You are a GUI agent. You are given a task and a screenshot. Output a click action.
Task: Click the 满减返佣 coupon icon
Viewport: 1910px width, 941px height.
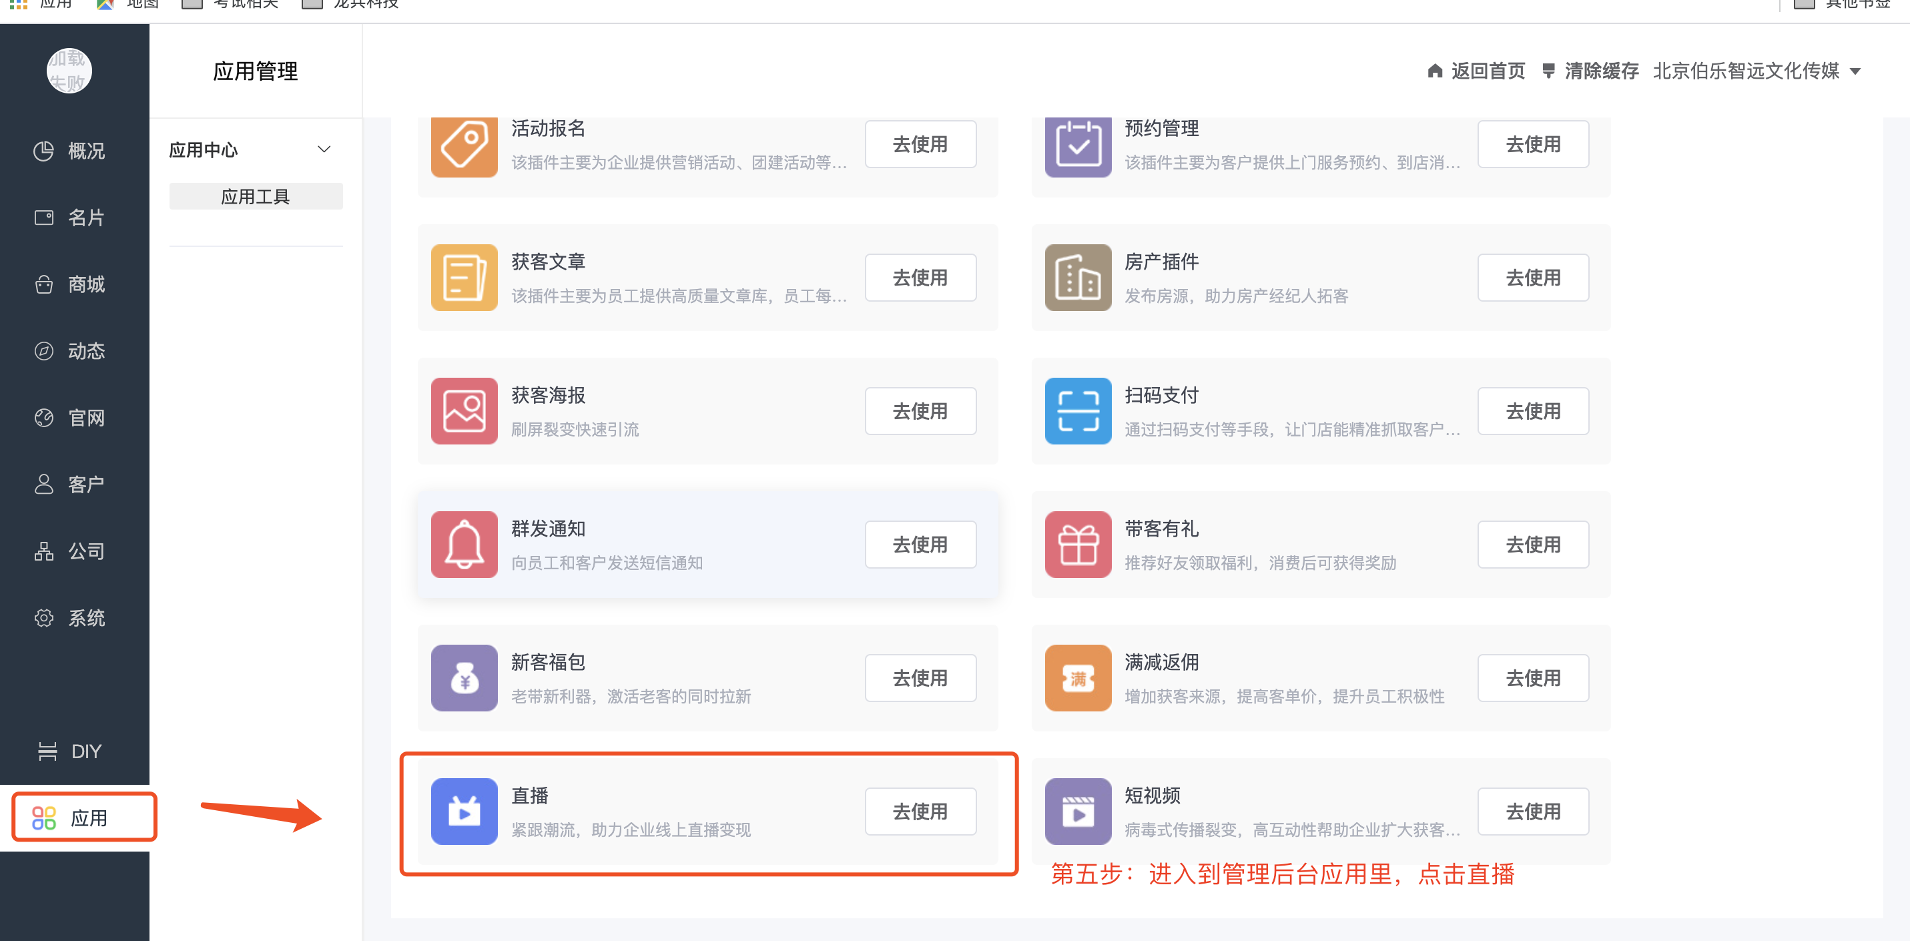(x=1077, y=678)
